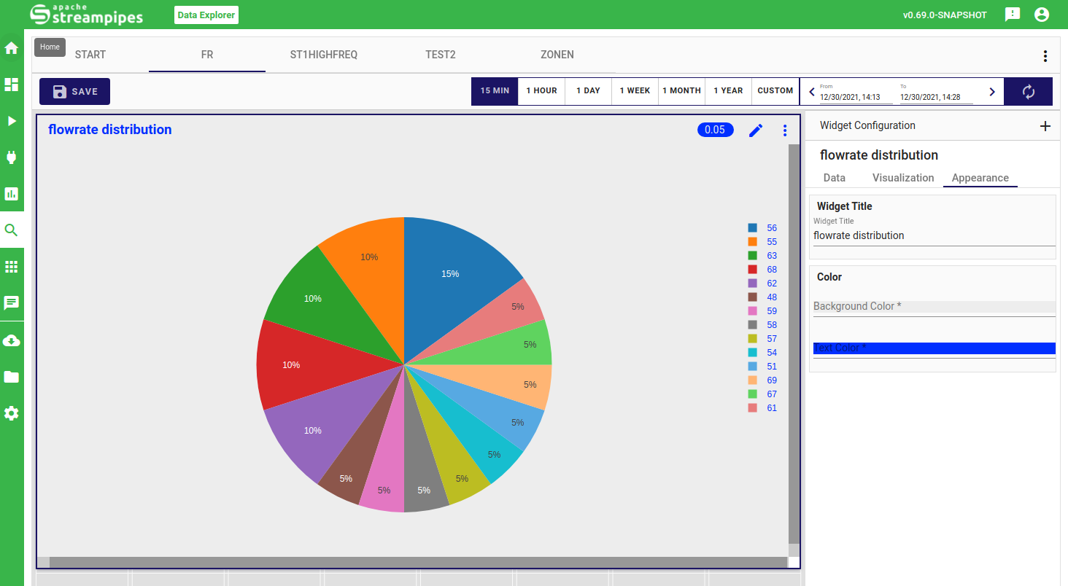Select the 1 HOUR time range

click(x=541, y=91)
